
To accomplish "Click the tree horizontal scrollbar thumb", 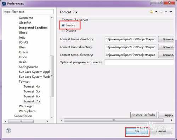I will click(x=21, y=121).
